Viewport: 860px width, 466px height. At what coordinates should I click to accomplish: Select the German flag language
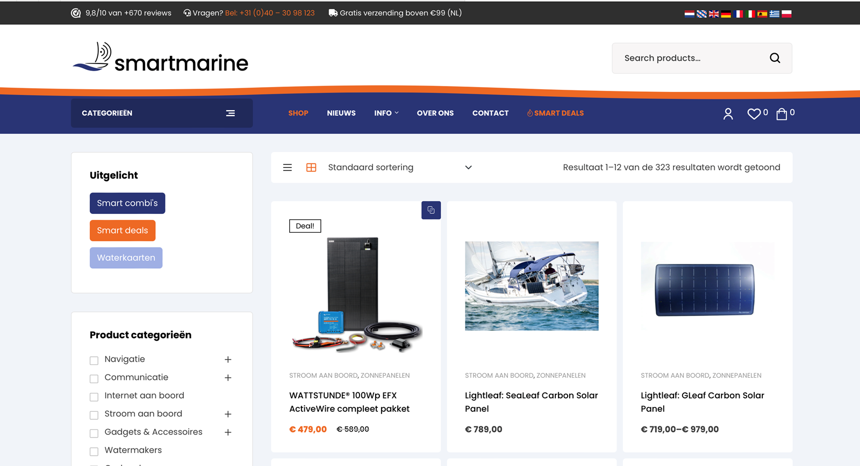tap(726, 14)
